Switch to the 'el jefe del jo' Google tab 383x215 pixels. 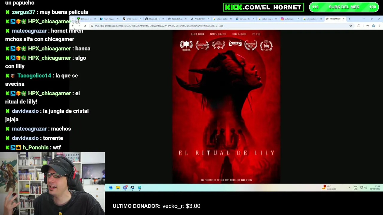point(222,19)
